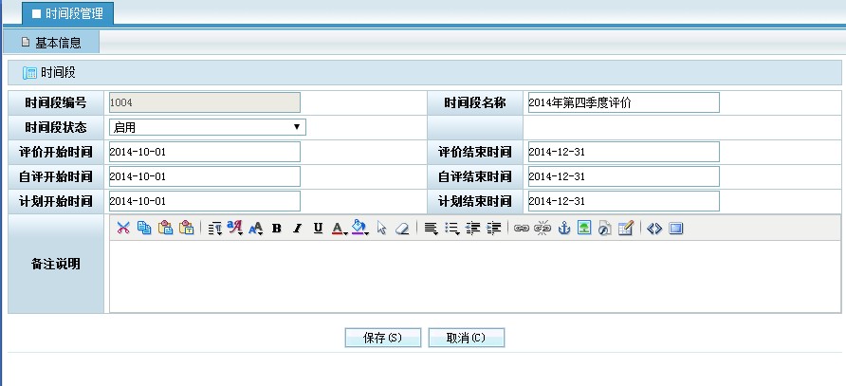Click the insert file attachment icon
846x386 pixels.
[604, 229]
